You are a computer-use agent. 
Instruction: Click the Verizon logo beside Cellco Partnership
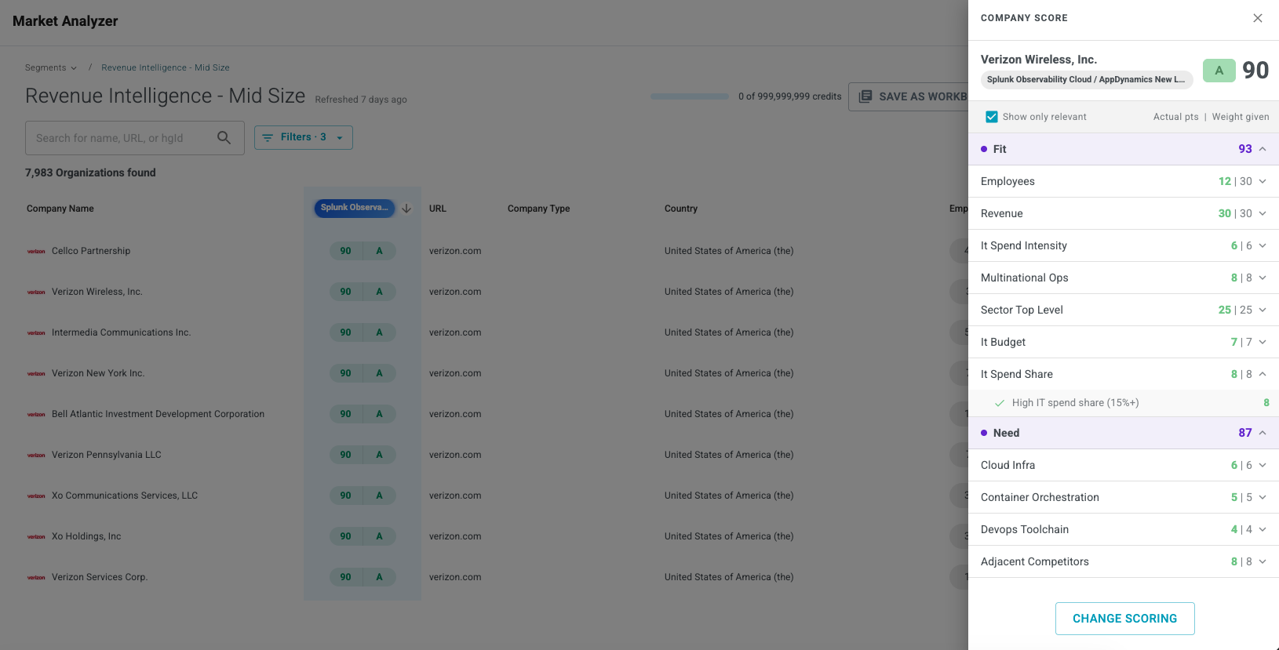pos(36,252)
